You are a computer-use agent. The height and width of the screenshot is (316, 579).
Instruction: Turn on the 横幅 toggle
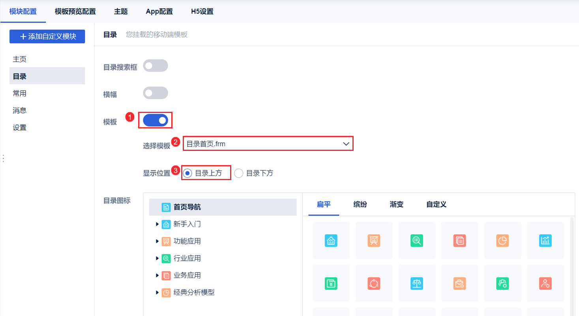pos(156,93)
